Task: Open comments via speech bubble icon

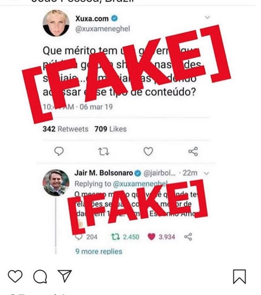Action: tap(40, 276)
